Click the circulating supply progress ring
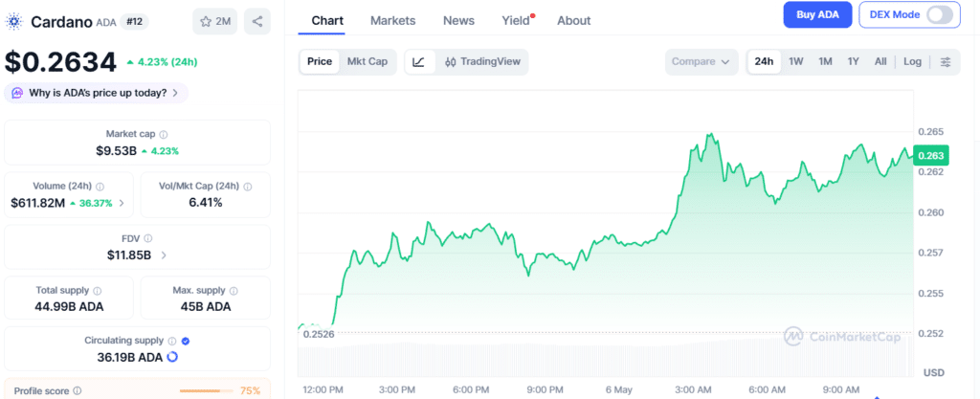This screenshot has height=399, width=980. click(x=172, y=357)
